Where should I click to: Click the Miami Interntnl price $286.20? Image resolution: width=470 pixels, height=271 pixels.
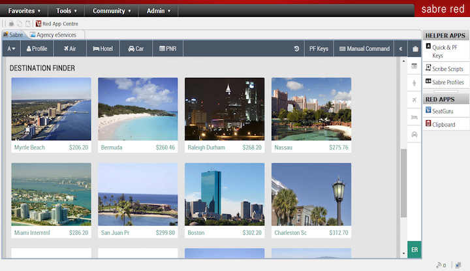(x=78, y=232)
